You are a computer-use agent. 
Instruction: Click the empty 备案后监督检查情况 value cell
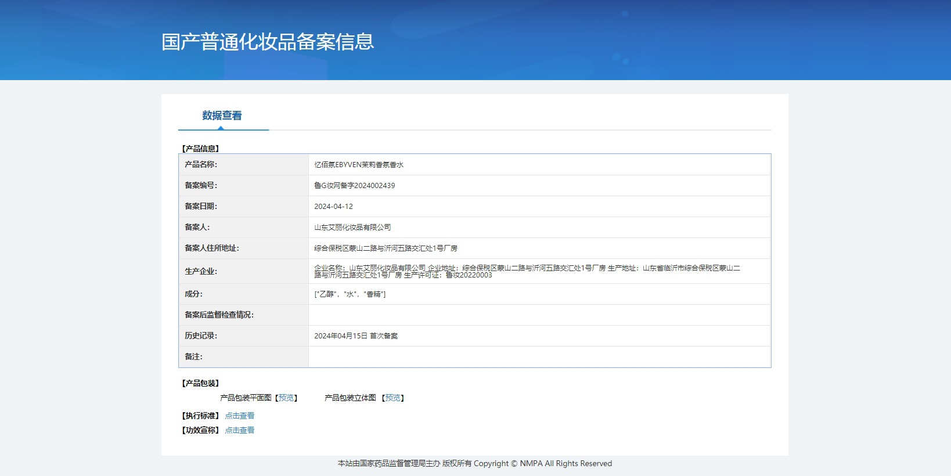[539, 315]
